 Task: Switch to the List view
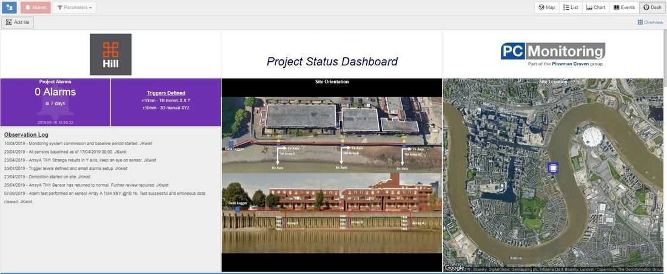571,7
